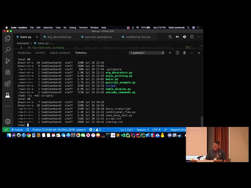Open the python3.7 terminal selector dropdown
Image resolution: width=251 pixels, height=188 pixels.
[147, 53]
